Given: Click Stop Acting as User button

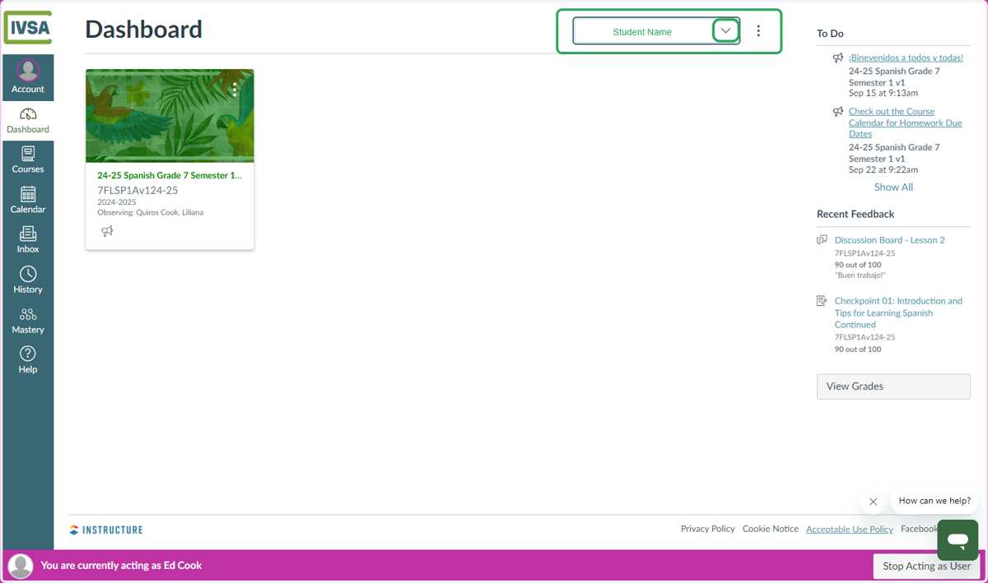Looking at the screenshot, I should pos(926,566).
